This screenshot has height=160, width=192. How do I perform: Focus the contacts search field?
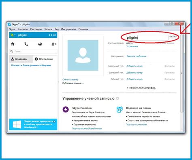click(x=33, y=52)
